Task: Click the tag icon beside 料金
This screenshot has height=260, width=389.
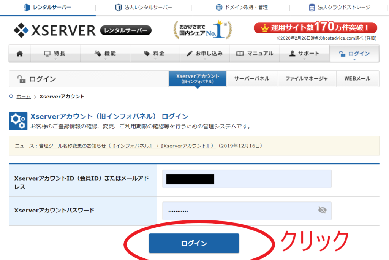Action: coord(147,53)
